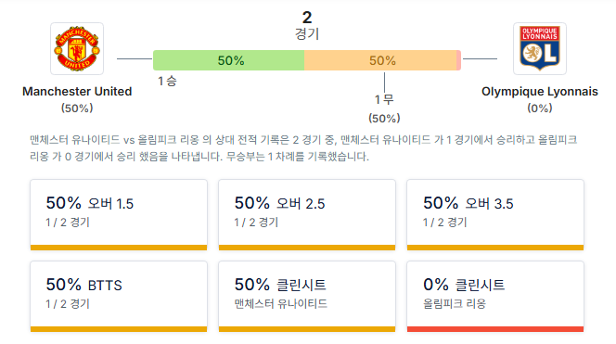Viewport: 616px width, 344px height.
Task: Open the Olympique Lyonnais team name link
Action: pos(540,92)
